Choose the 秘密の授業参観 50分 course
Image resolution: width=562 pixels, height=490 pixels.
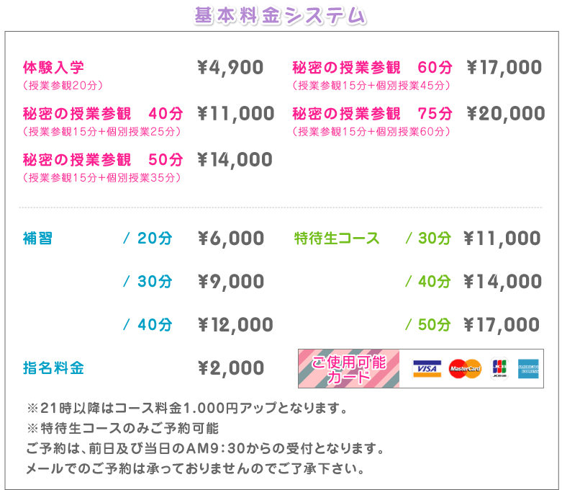[103, 160]
